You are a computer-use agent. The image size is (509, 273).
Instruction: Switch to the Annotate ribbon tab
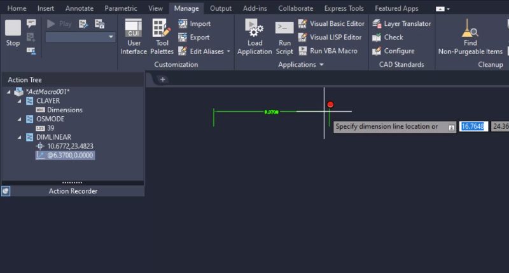[x=79, y=8]
